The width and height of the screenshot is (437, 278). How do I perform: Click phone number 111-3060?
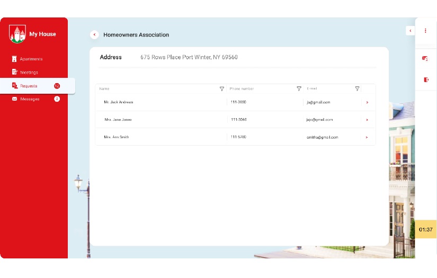coord(239,120)
